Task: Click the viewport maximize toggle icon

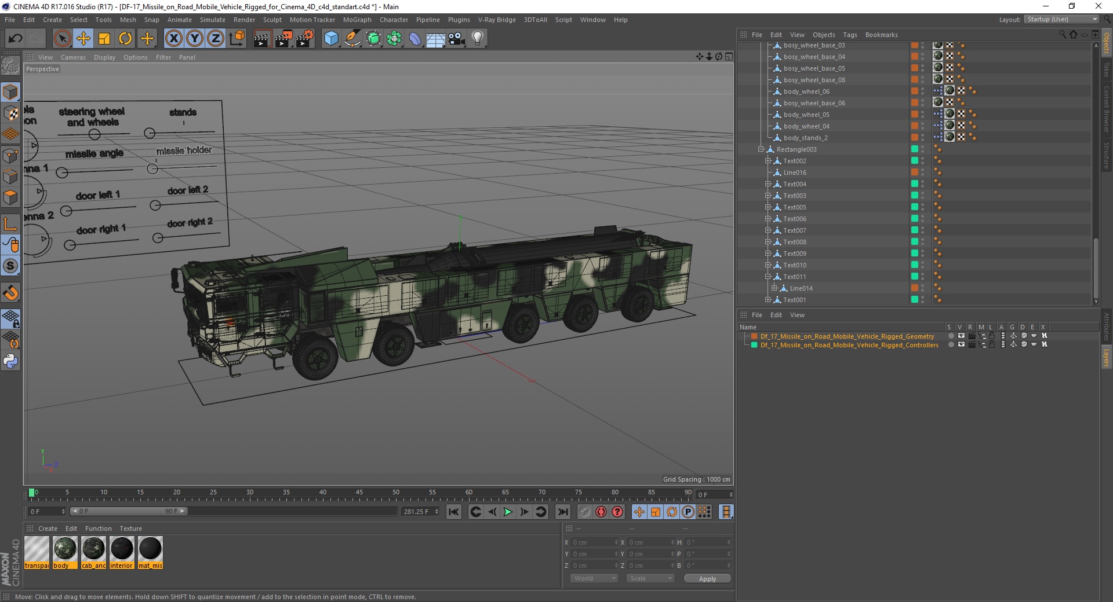Action: [729, 57]
